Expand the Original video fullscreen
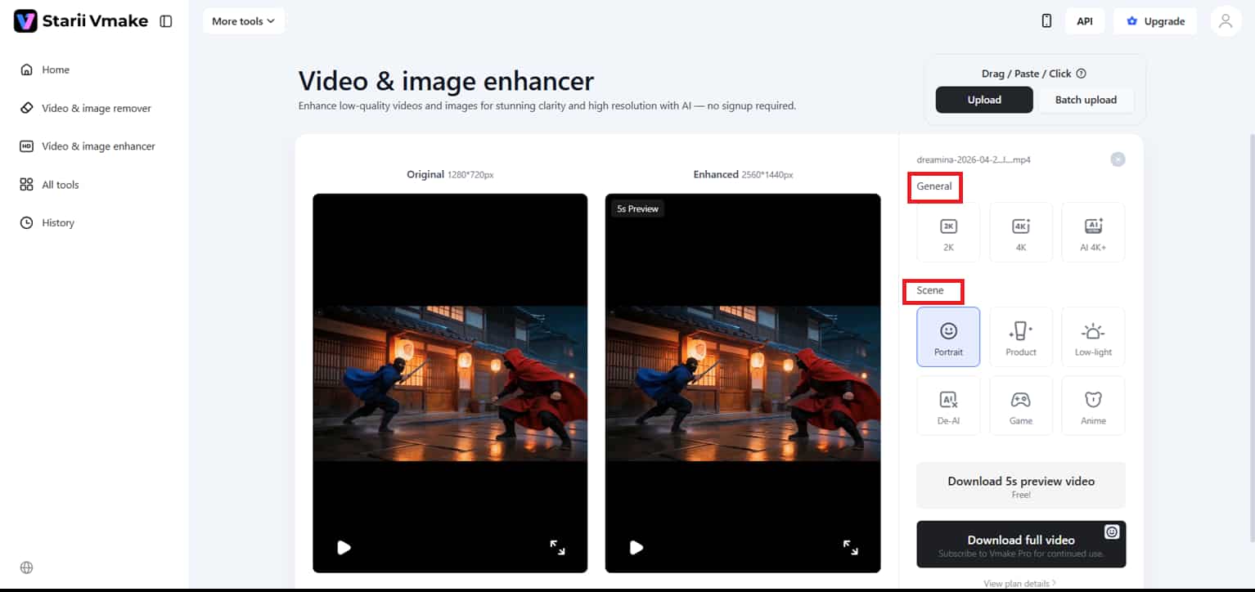 [x=557, y=547]
